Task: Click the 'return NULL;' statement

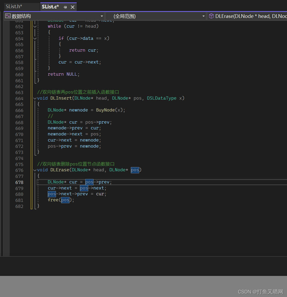Action: point(64,74)
